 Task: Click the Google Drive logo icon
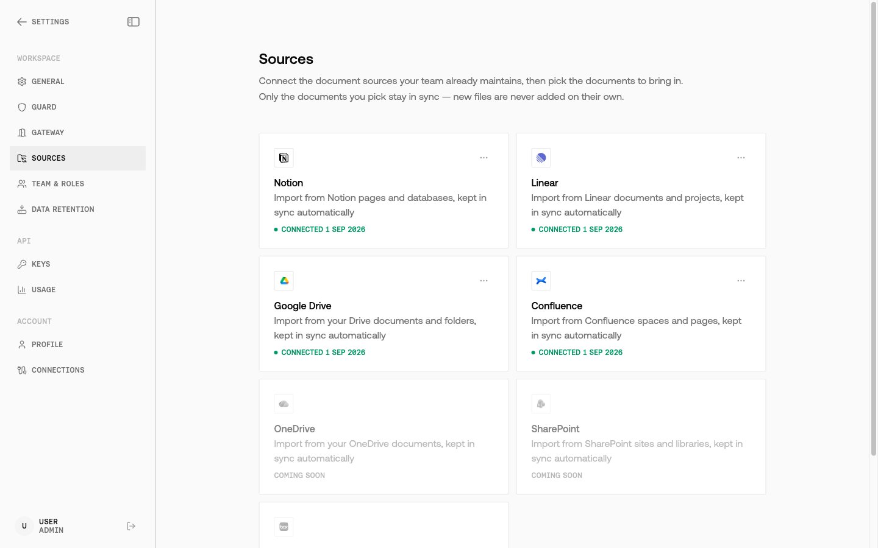coord(284,281)
